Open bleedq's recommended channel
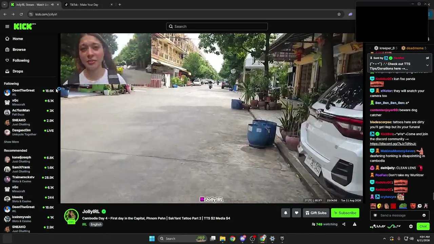The height and width of the screenshot is (244, 434). click(x=29, y=199)
